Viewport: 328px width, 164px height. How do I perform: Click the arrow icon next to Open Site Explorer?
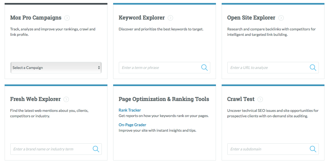tap(281, 18)
